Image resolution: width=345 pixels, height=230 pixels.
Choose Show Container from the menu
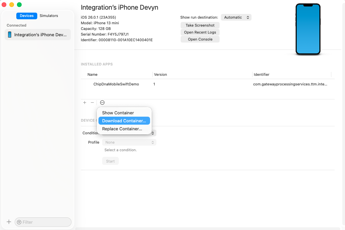coord(118,113)
